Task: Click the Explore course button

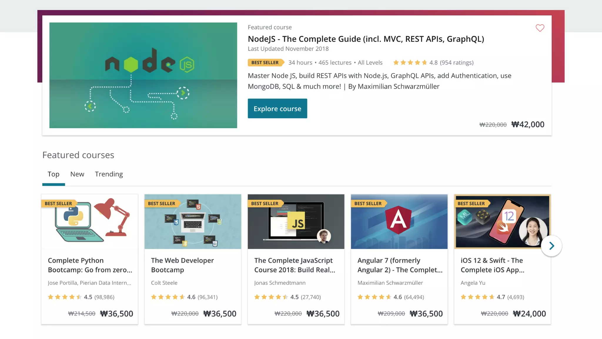Action: tap(277, 109)
